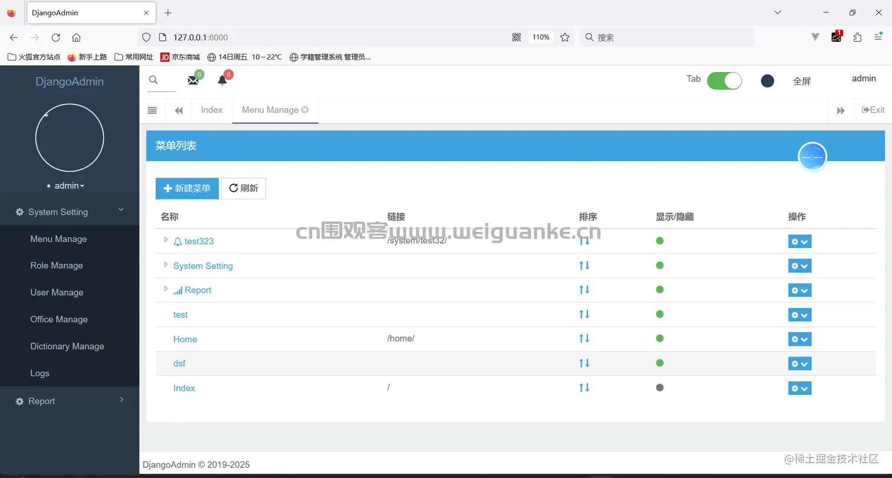Open action dropdown for Report row
Viewport: 892px width, 478px height.
click(799, 290)
